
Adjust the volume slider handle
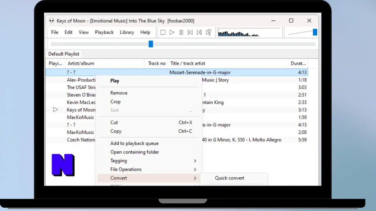coord(315,32)
